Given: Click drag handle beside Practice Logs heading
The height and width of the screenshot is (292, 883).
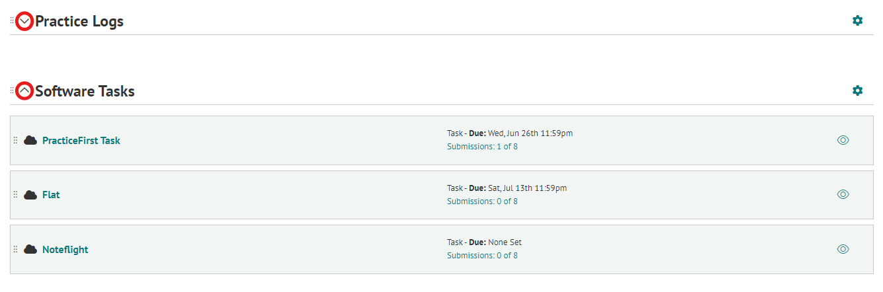Looking at the screenshot, I should pyautogui.click(x=12, y=21).
